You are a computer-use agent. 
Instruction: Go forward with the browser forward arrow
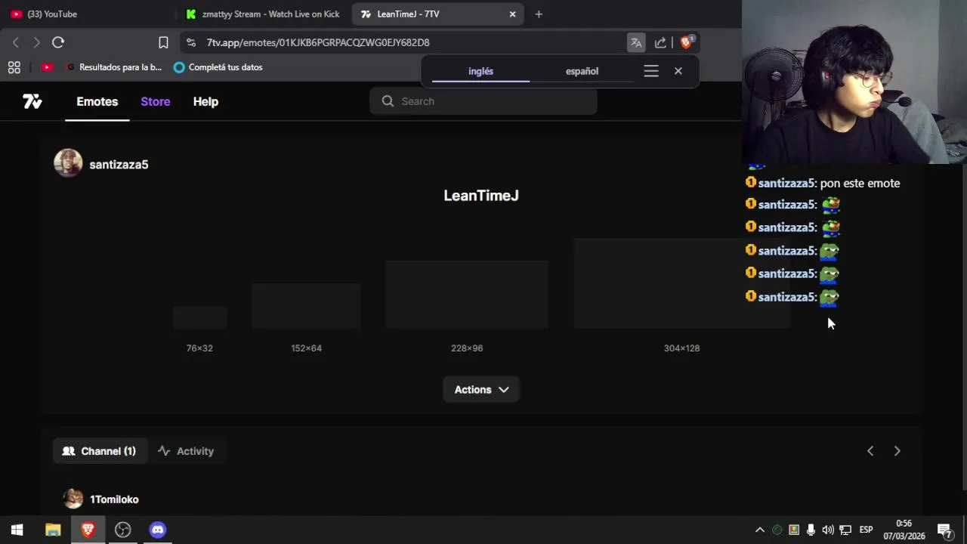click(x=36, y=42)
